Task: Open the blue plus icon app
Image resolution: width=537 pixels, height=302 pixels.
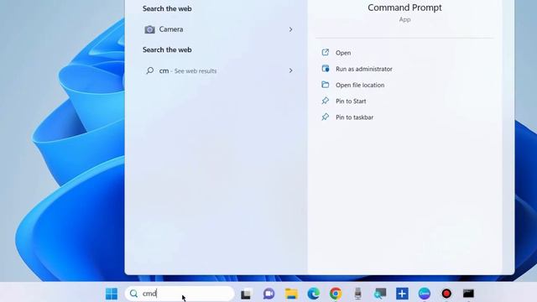Action: [x=402, y=294]
